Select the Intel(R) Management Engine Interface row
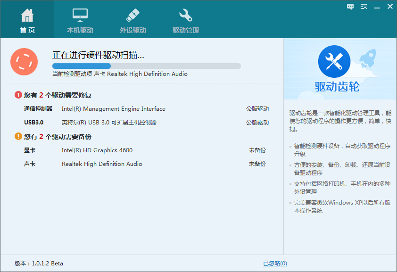Screen dimensions: 397x272 tap(146, 109)
